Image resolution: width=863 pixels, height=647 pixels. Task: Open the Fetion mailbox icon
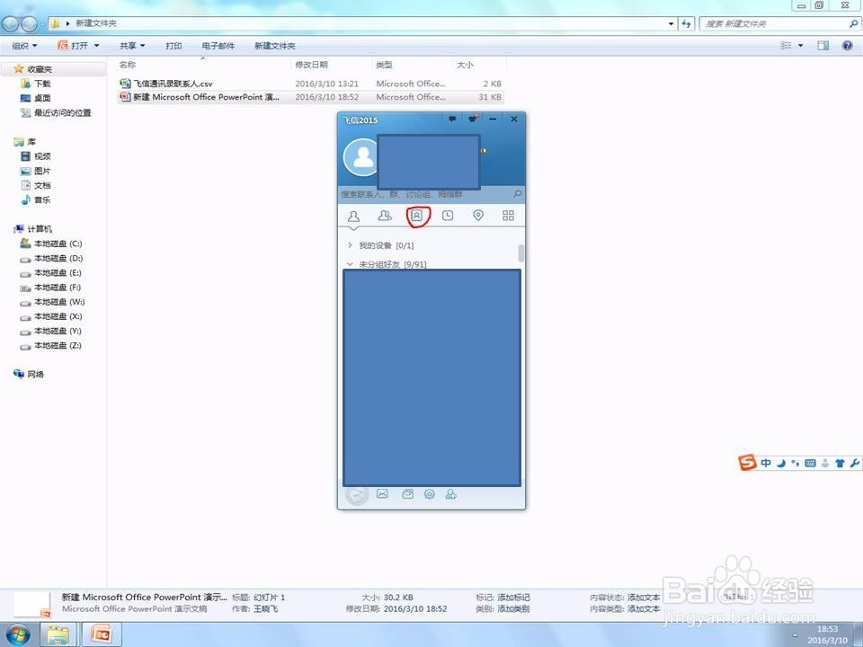(408, 494)
